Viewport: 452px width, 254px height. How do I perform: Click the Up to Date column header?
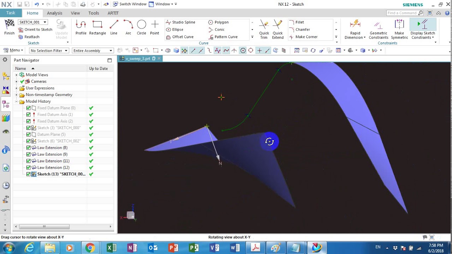coord(100,68)
